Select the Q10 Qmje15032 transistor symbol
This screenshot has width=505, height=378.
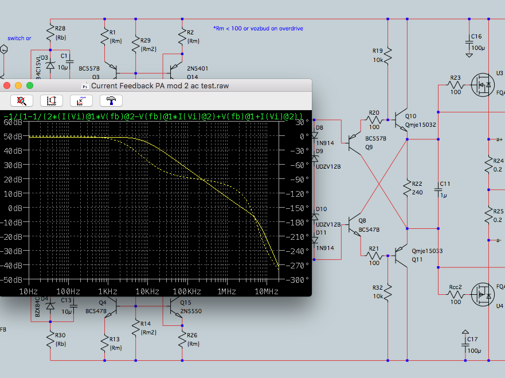(401, 120)
